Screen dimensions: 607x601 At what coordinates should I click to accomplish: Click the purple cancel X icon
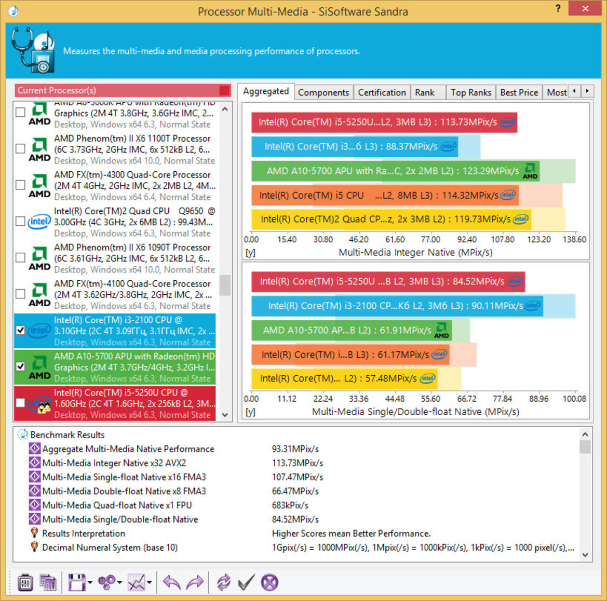[x=269, y=582]
